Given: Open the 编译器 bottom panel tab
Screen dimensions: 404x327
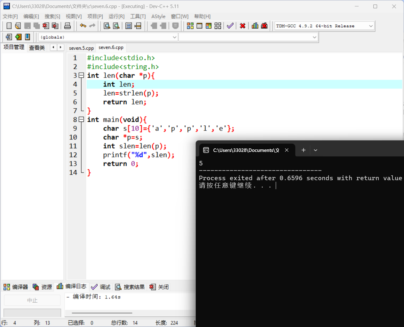Looking at the screenshot, I should click(16, 287).
